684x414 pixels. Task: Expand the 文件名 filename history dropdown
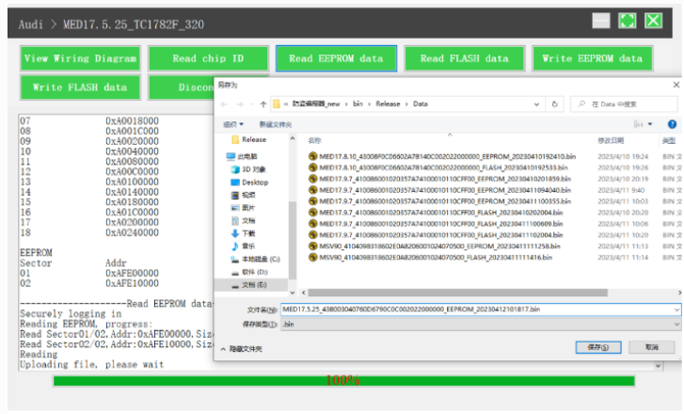(676, 310)
